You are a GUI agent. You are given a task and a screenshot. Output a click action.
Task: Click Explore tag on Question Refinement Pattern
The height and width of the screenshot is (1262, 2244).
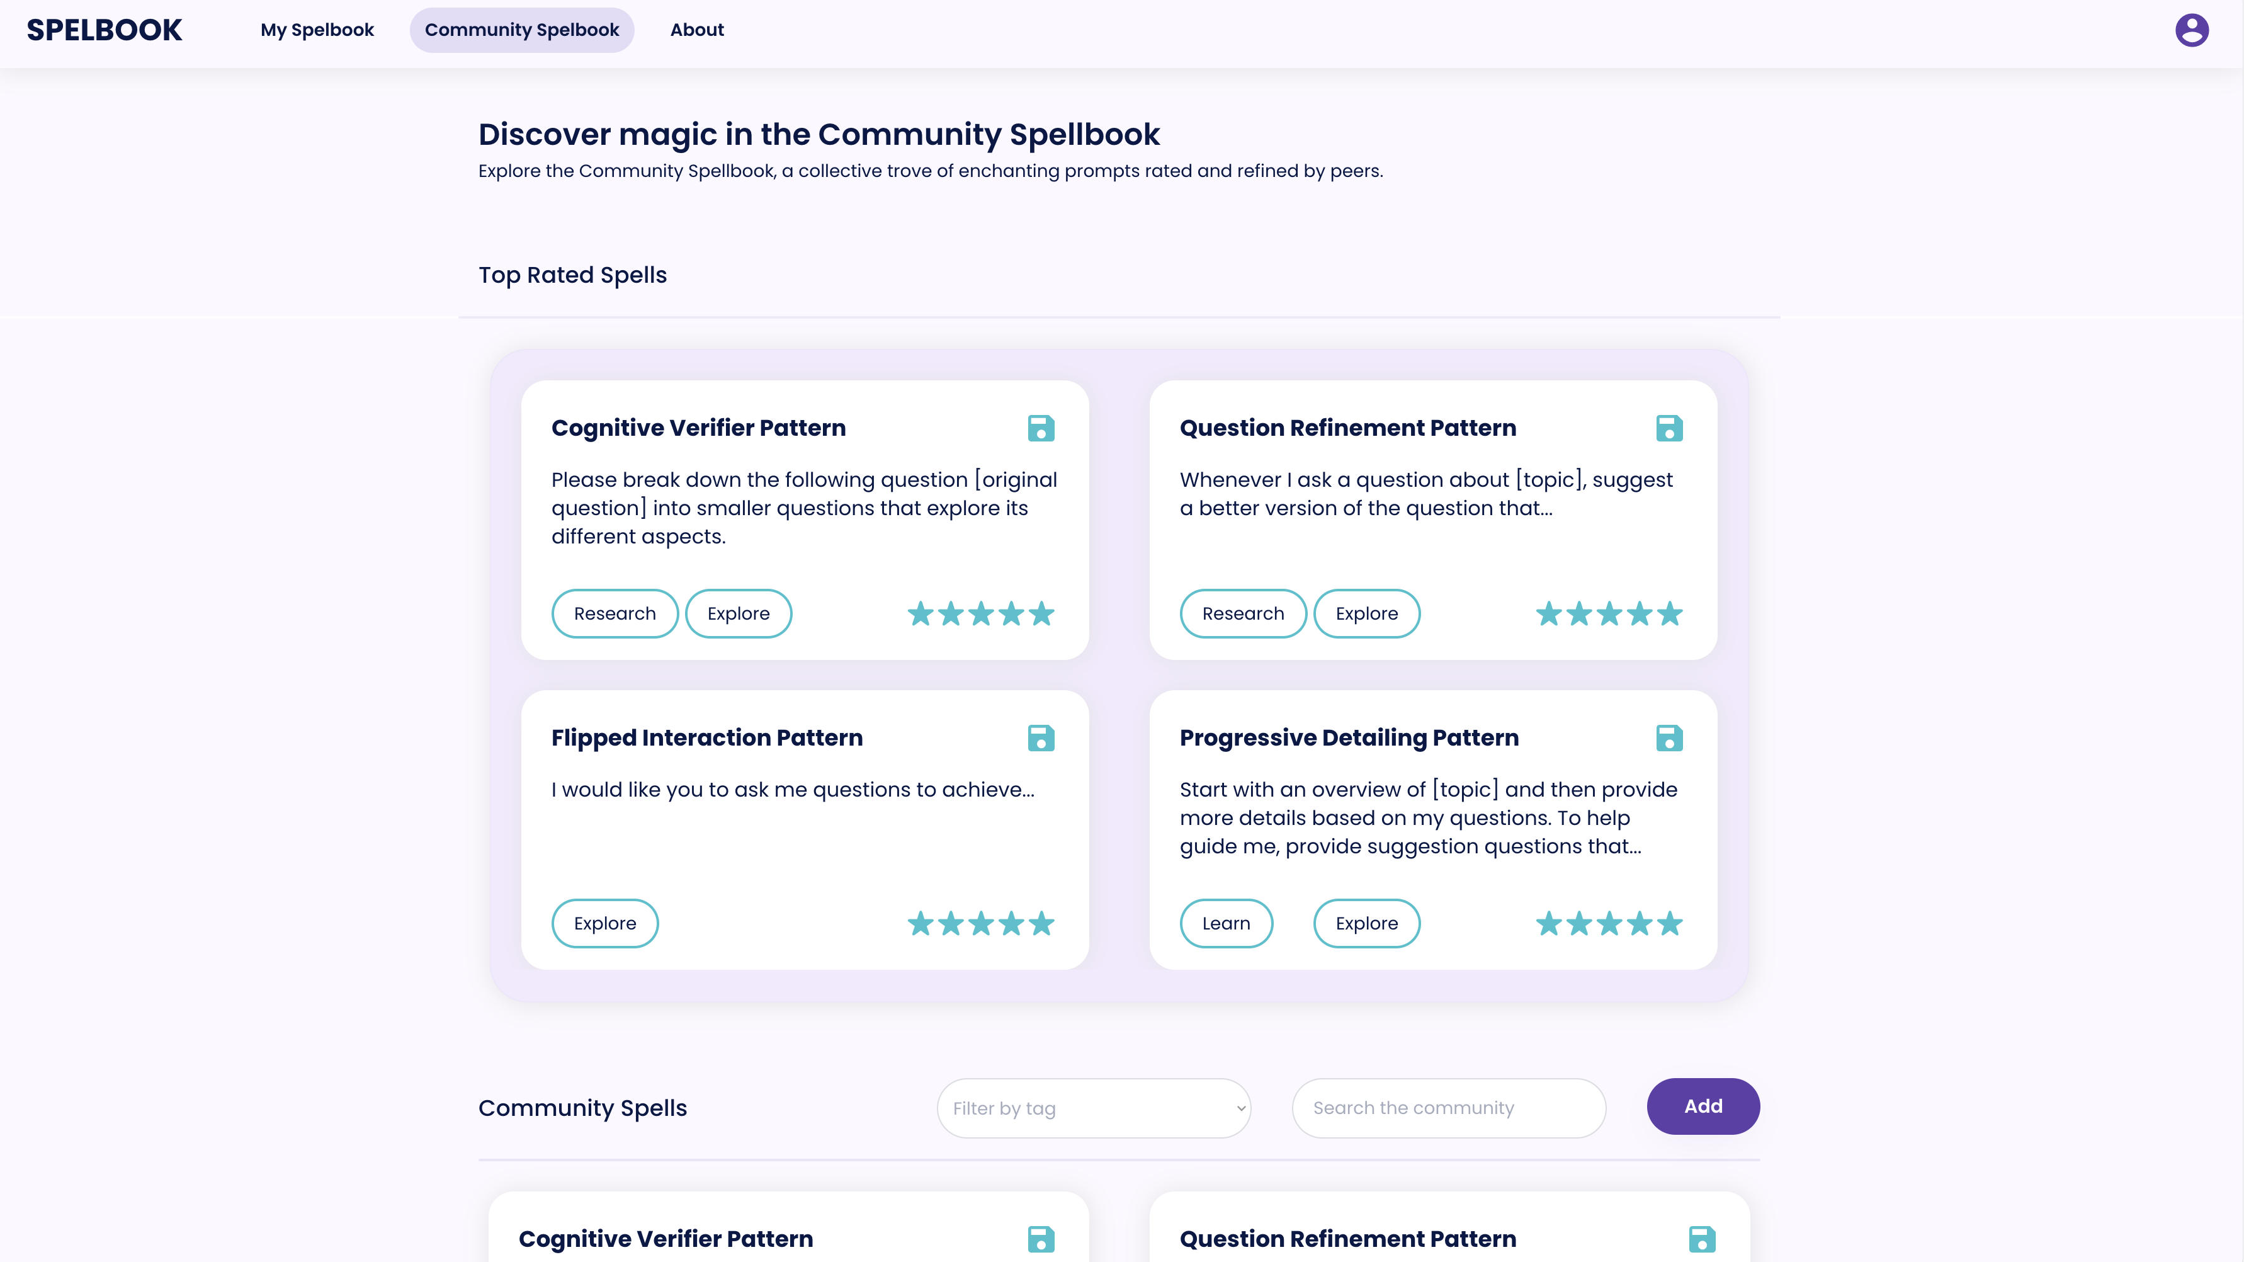(x=1366, y=613)
